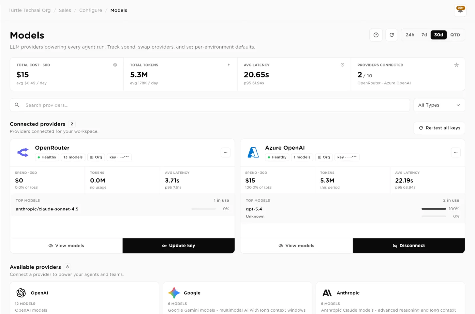Disconnect Azure OpenAI provider
Image resolution: width=475 pixels, height=314 pixels.
[x=409, y=246]
